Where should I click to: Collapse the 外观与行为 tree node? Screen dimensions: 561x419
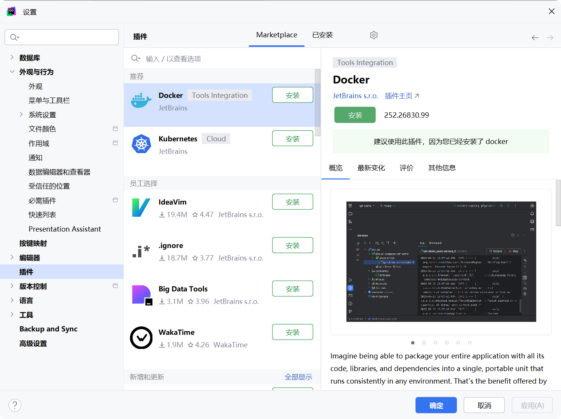tap(12, 72)
